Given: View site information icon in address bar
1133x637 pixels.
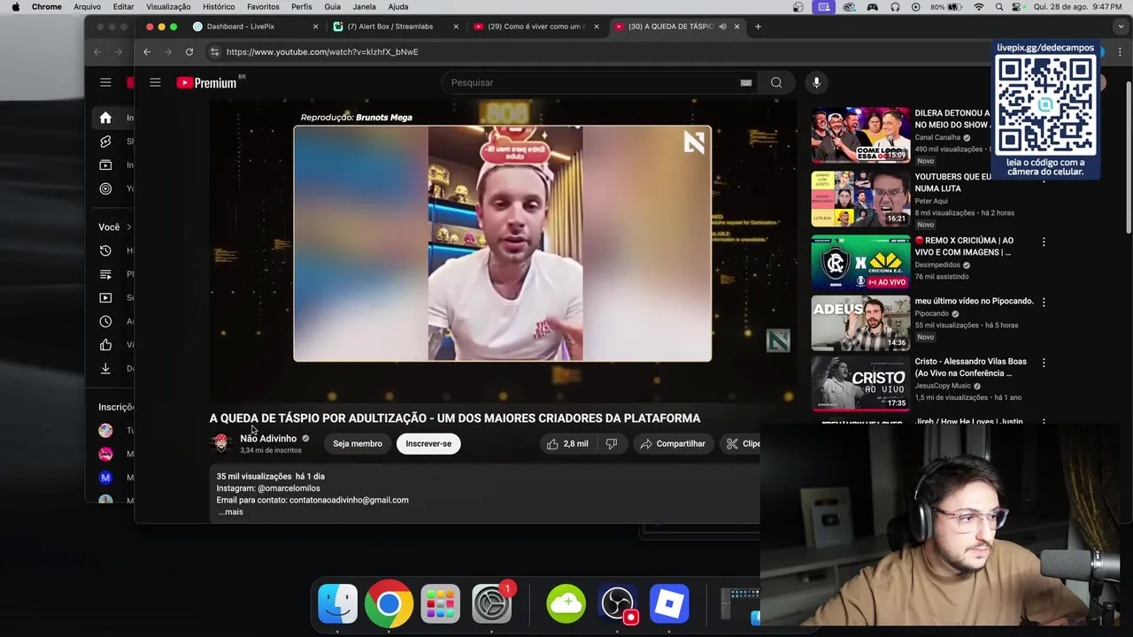Looking at the screenshot, I should point(214,51).
